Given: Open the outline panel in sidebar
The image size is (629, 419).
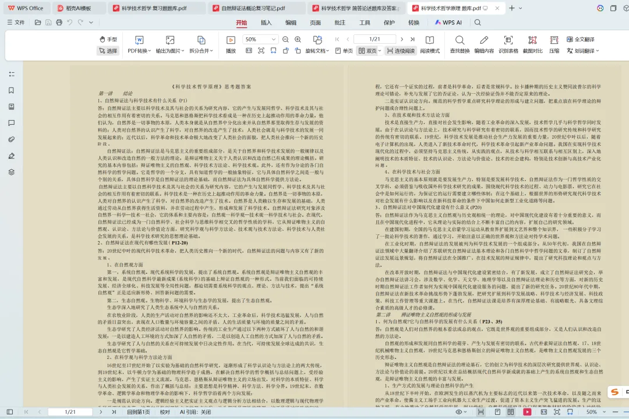Looking at the screenshot, I should click(x=11, y=74).
